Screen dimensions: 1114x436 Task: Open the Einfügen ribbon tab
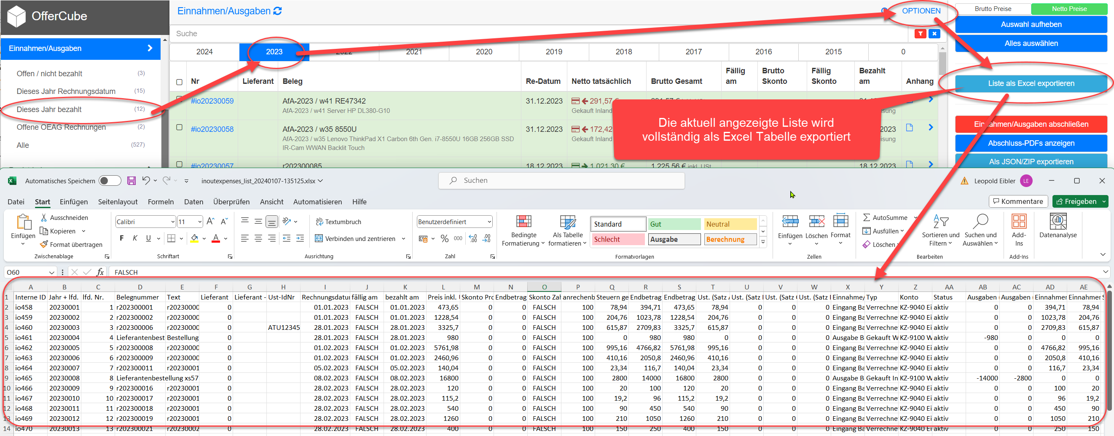coord(73,202)
